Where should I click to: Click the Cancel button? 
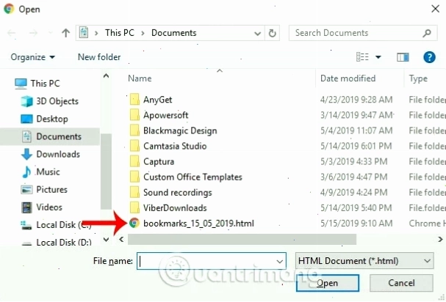tap(401, 283)
